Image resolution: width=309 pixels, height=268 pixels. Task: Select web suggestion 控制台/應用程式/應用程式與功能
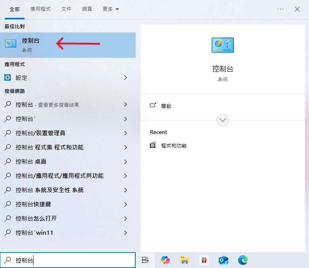(x=59, y=176)
